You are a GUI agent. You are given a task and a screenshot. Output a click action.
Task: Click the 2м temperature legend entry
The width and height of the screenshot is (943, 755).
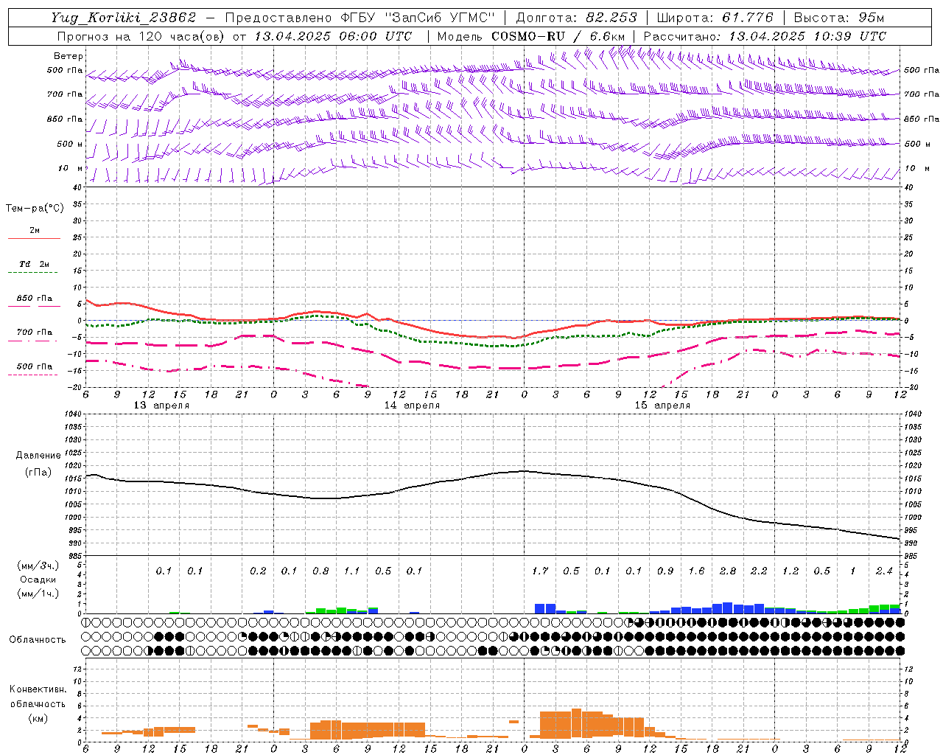tap(35, 231)
